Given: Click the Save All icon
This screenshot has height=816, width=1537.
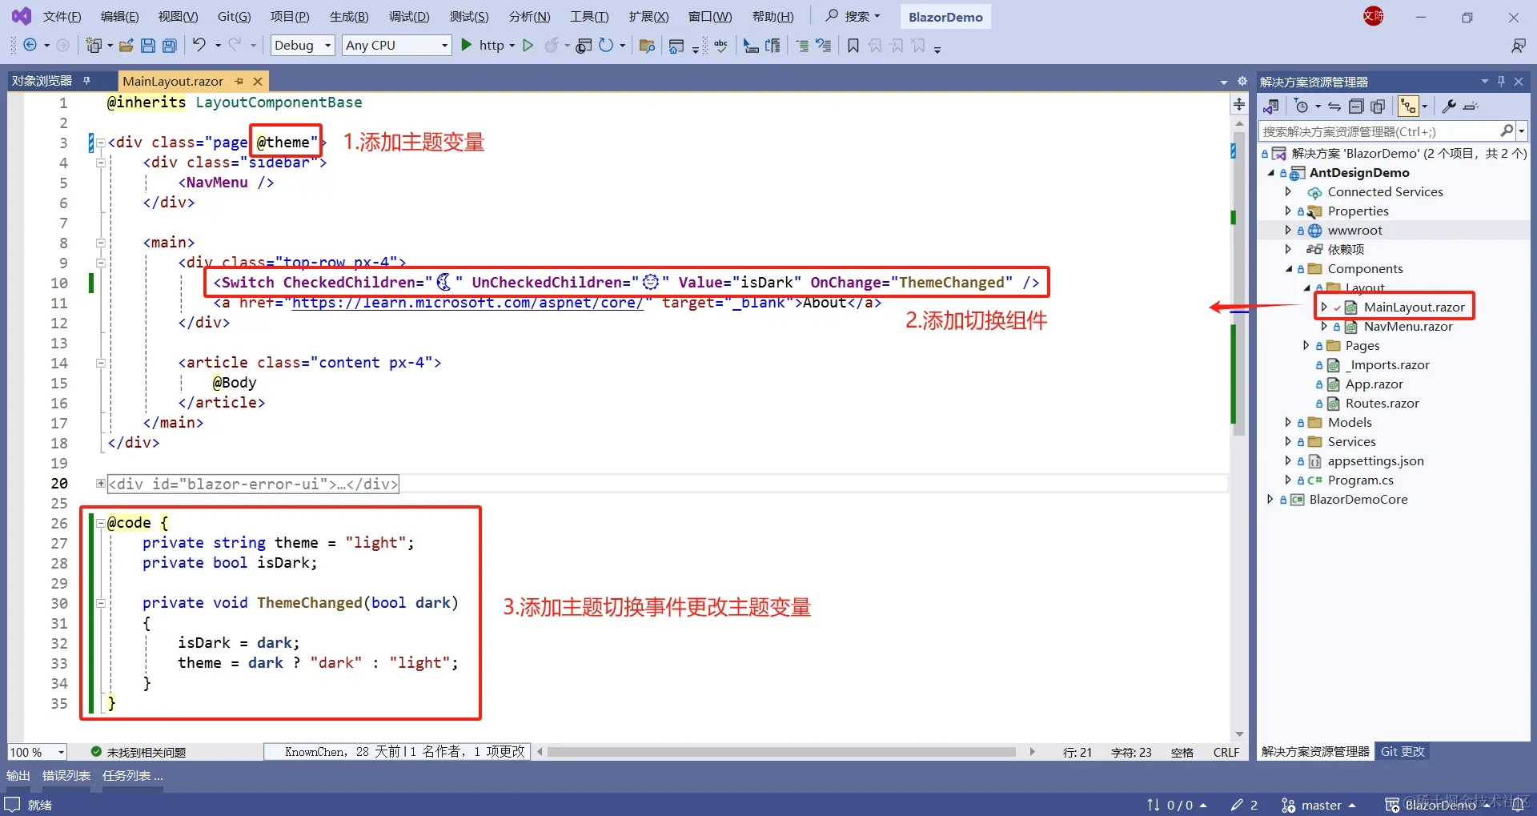Looking at the screenshot, I should tap(170, 46).
